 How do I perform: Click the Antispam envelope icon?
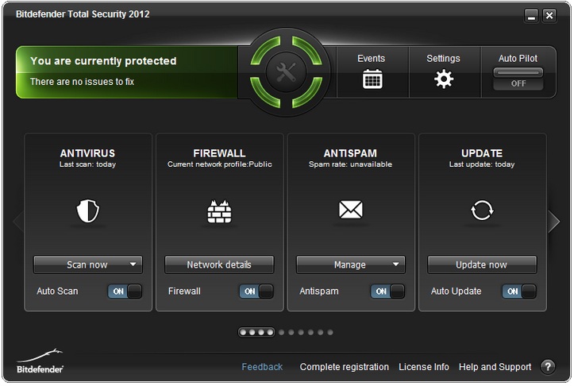click(351, 210)
